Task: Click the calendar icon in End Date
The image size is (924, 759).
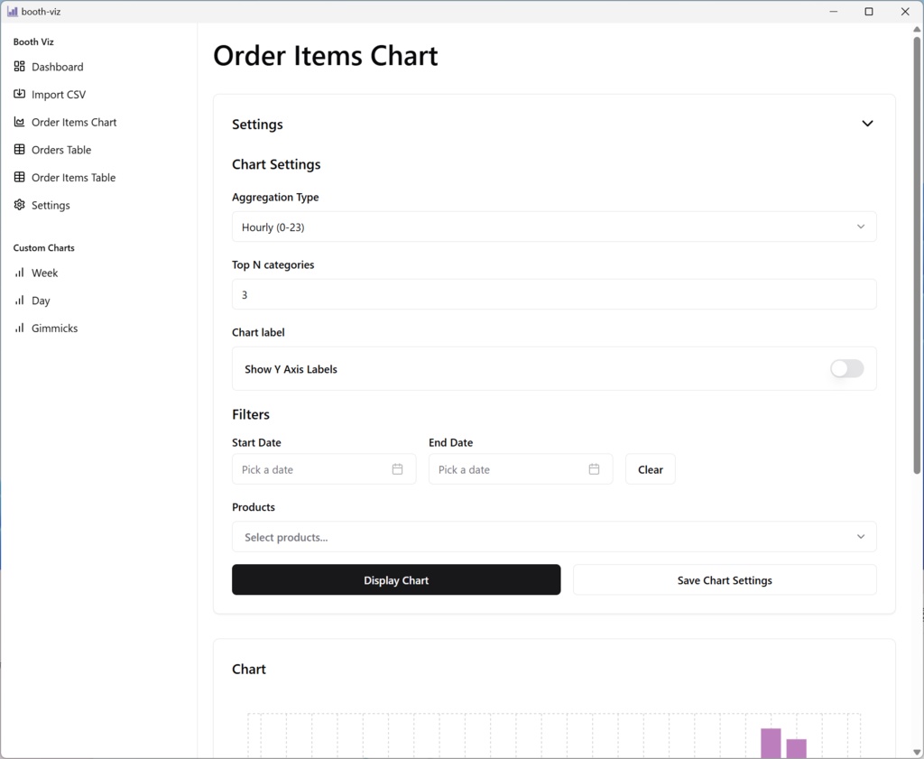Action: pos(594,469)
